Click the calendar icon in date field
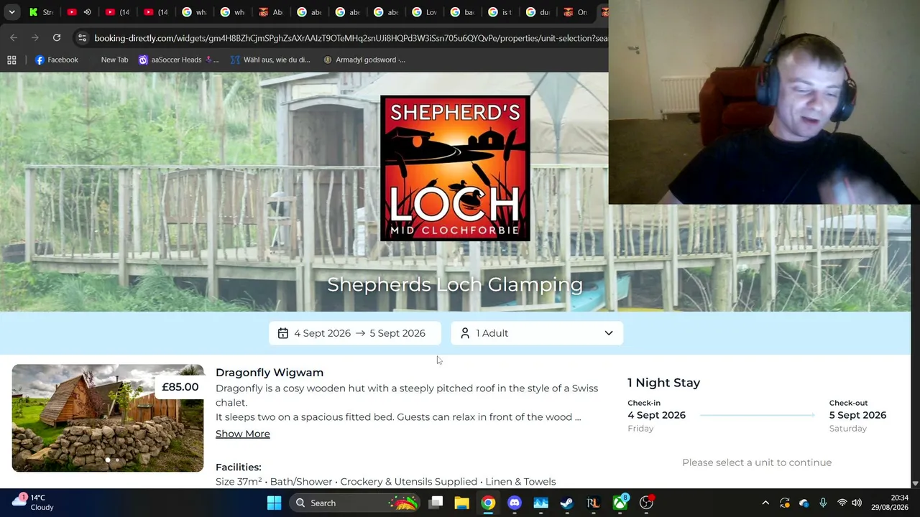Image resolution: width=920 pixels, height=517 pixels. [x=283, y=333]
